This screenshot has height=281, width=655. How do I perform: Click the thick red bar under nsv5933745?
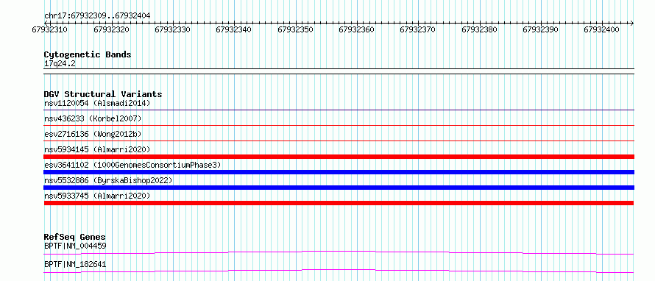pyautogui.click(x=339, y=203)
